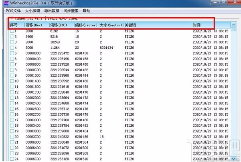Screen dimensions: 241x162
Task: Click the list scrollbar down arrow
Action: pyautogui.click(x=233, y=159)
